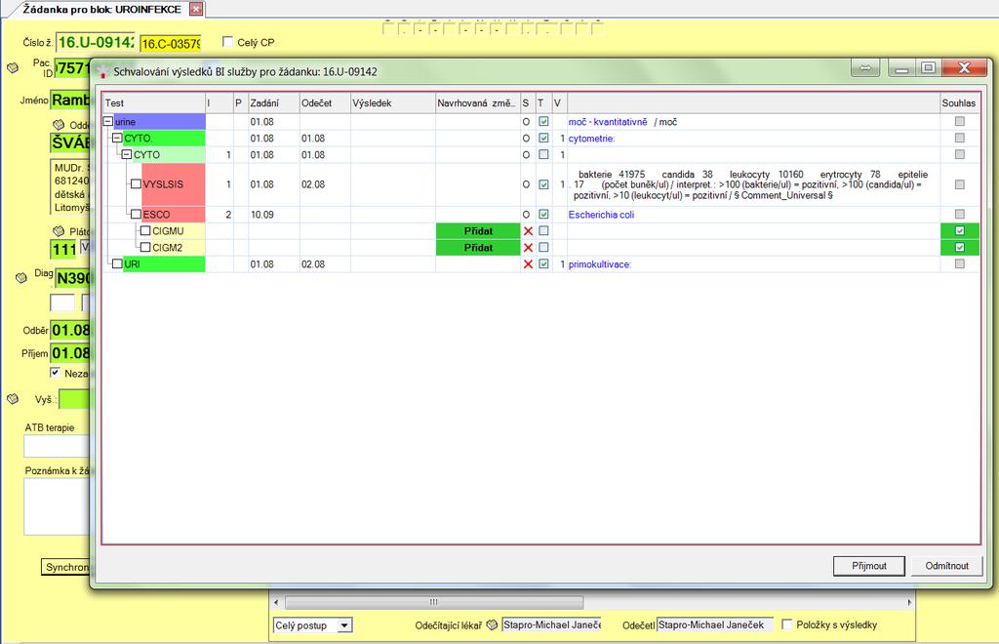The width and height of the screenshot is (999, 644).
Task: Click the cytometrie: text link
Action: [591, 139]
